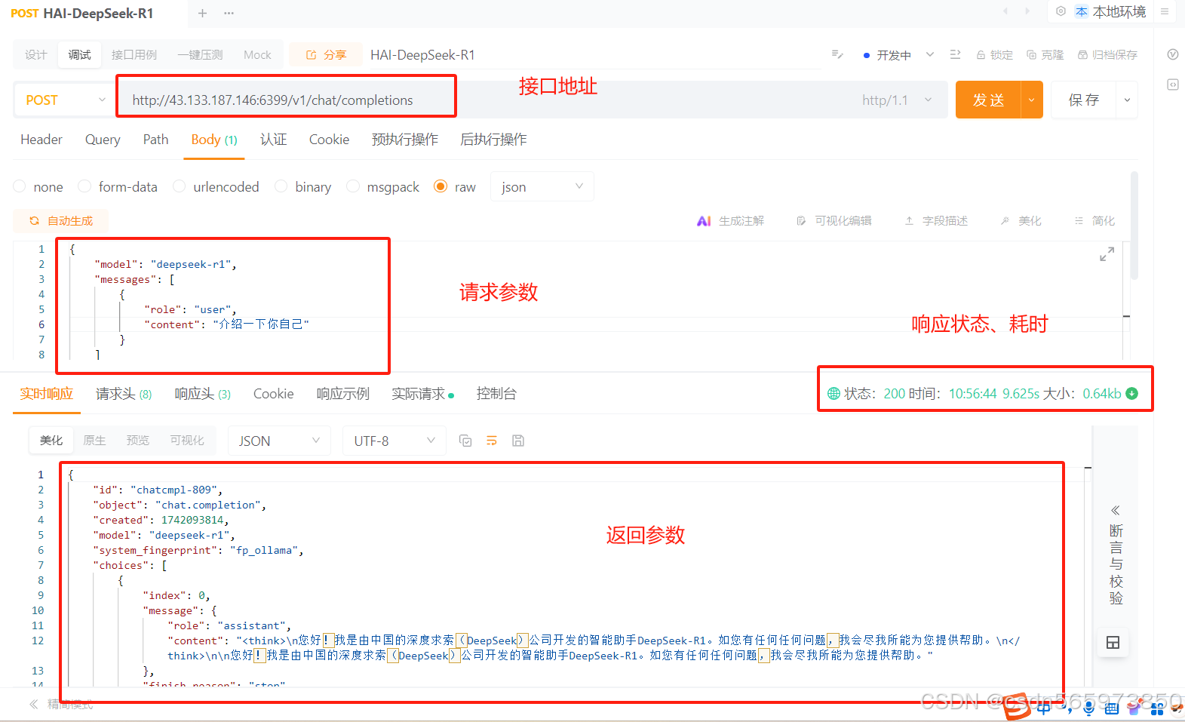Click the layout grid icon under 断言与校验
The width and height of the screenshot is (1185, 722).
coord(1113,643)
